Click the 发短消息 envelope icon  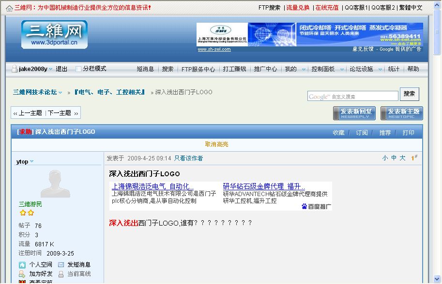pos(61,265)
